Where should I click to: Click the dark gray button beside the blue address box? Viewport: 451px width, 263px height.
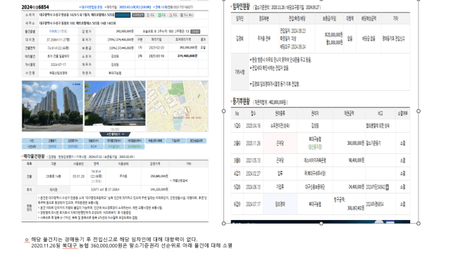coord(138,15)
